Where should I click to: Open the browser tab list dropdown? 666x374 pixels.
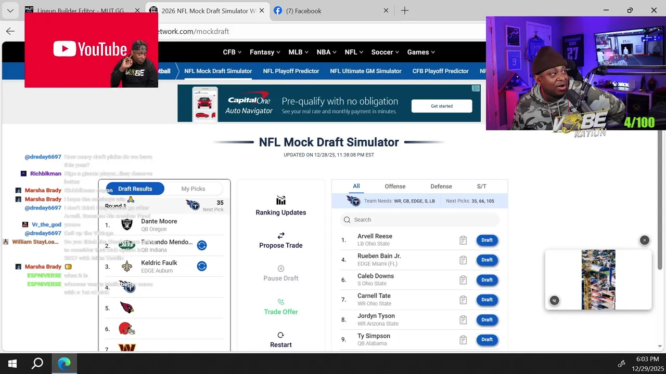[x=10, y=10]
